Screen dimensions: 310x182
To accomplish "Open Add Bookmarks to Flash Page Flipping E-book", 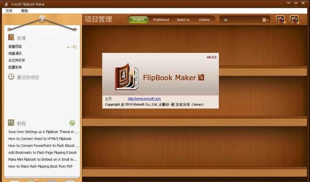I will point(43,153).
